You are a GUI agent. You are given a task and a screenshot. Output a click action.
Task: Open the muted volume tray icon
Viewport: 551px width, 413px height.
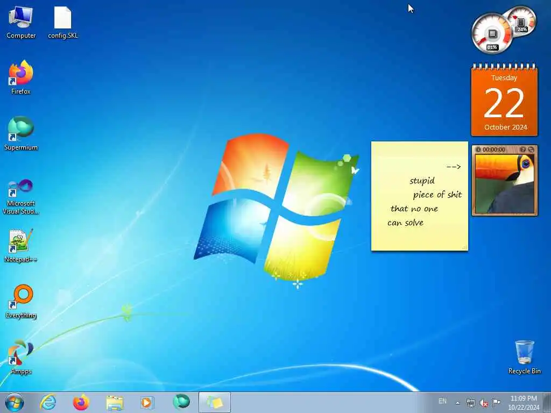tap(484, 403)
